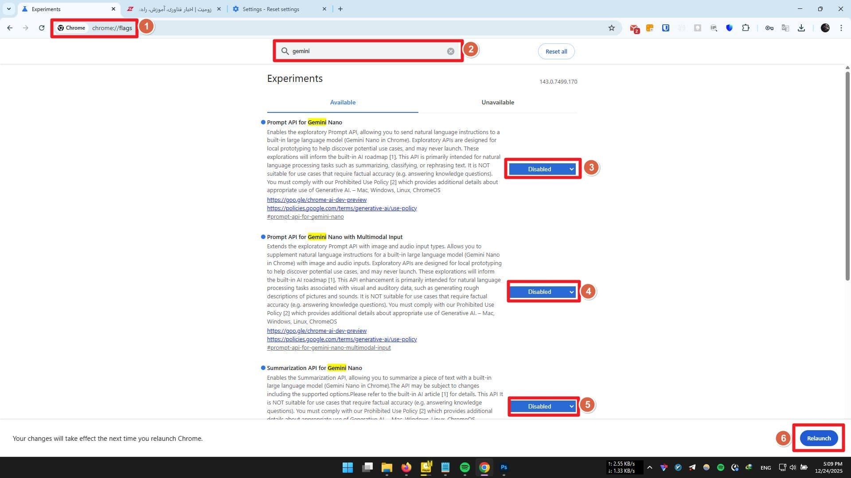Open the blue shield security extension
This screenshot has height=478, width=851.
730,28
